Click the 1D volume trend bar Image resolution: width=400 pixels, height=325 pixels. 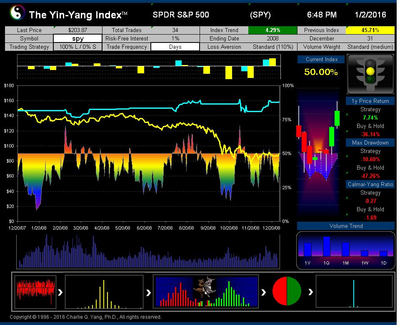383,254
